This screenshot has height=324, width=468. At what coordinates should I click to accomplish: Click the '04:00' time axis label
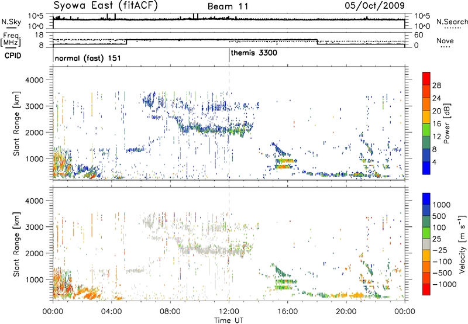pos(111,312)
